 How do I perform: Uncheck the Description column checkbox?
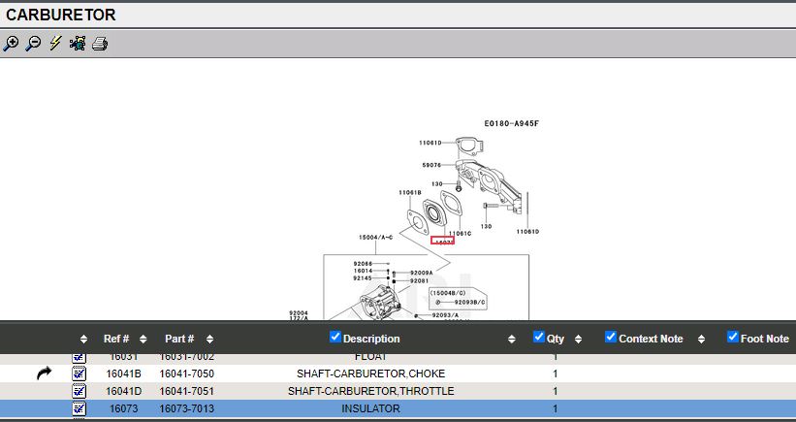click(335, 338)
